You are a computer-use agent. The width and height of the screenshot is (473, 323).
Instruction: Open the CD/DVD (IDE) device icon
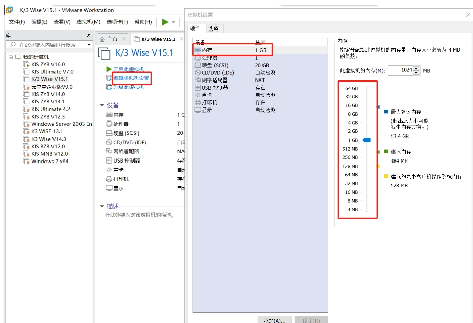point(197,73)
